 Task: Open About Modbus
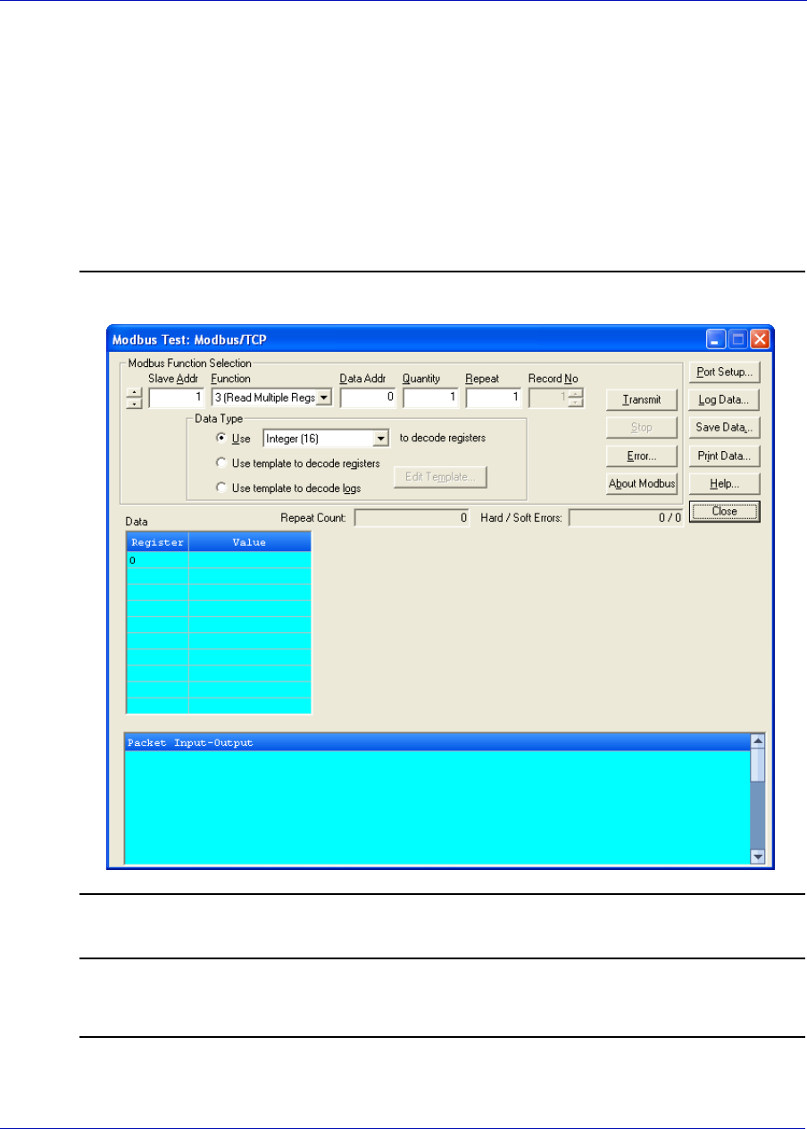coord(642,483)
